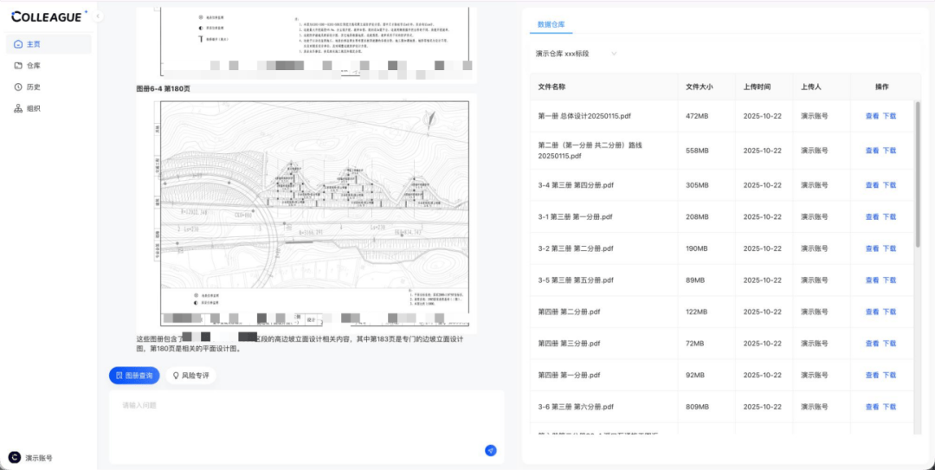Download 3-6 第三册 第六分册.pdf via 下载
The height and width of the screenshot is (470, 935).
889,407
